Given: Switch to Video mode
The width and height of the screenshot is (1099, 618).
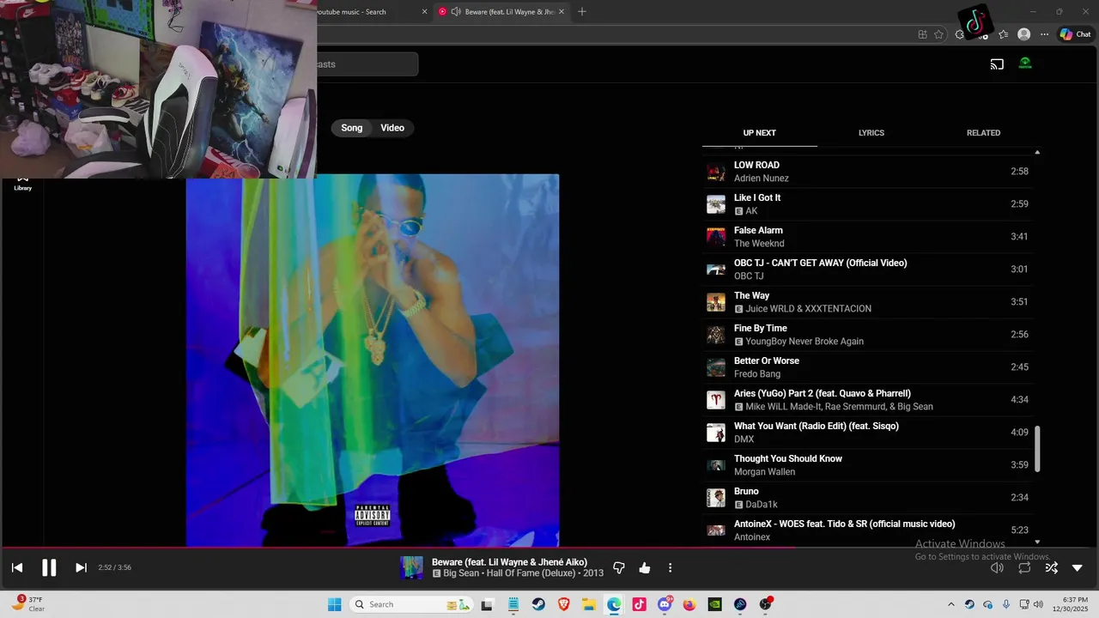Looking at the screenshot, I should (392, 128).
